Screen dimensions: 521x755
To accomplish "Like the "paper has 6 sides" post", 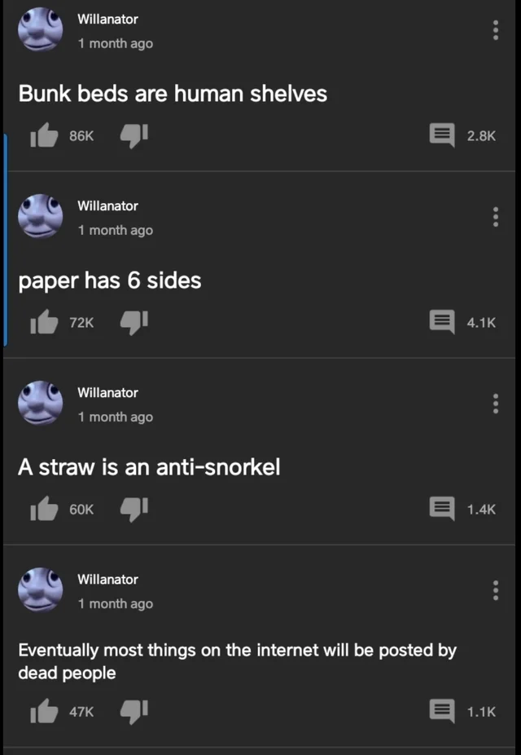I will (44, 322).
